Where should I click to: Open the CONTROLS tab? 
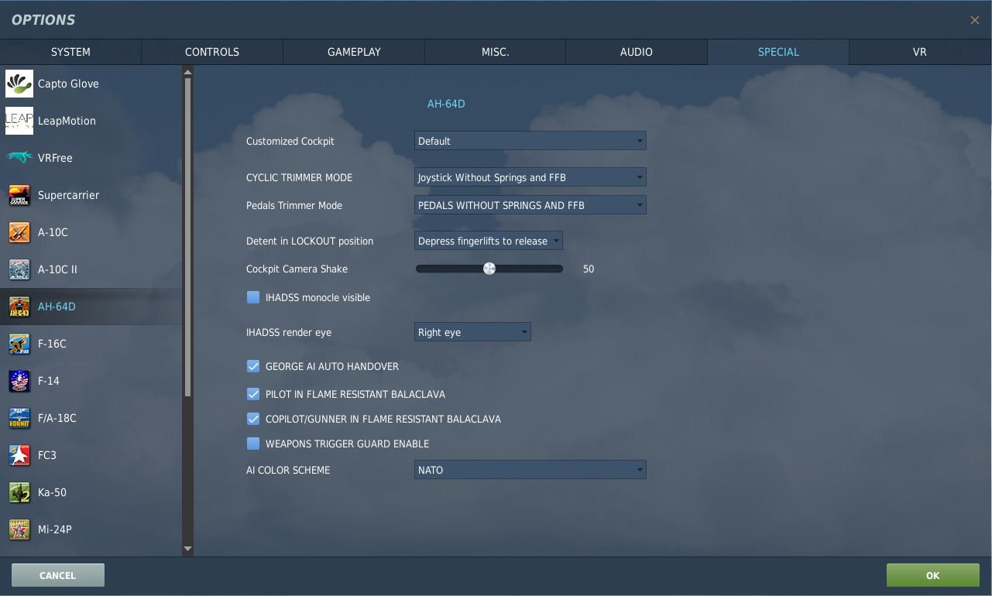pos(212,52)
